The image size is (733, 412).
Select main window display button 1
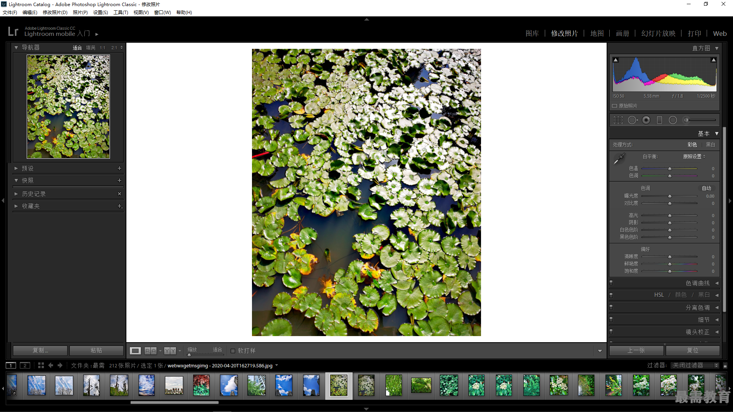click(x=11, y=365)
